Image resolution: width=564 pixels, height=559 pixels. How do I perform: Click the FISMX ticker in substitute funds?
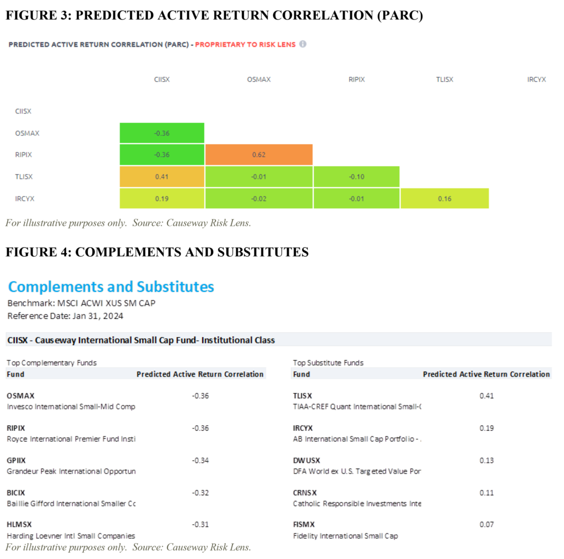(x=304, y=524)
